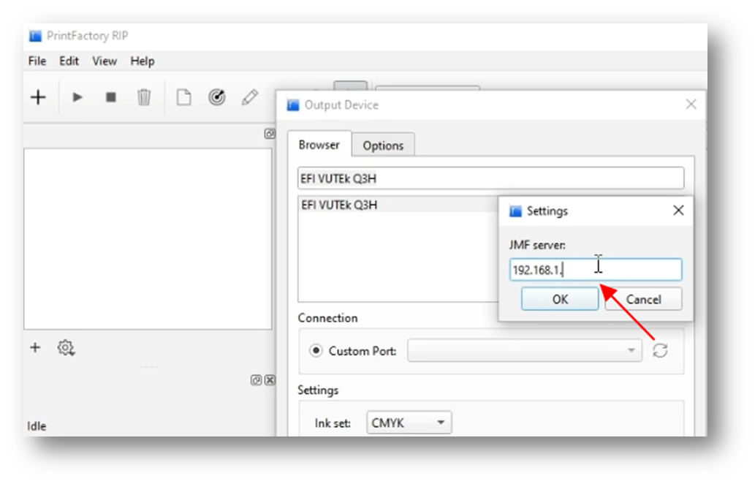Open the new document page icon
Image resolution: width=755 pixels, height=484 pixels.
(x=183, y=97)
